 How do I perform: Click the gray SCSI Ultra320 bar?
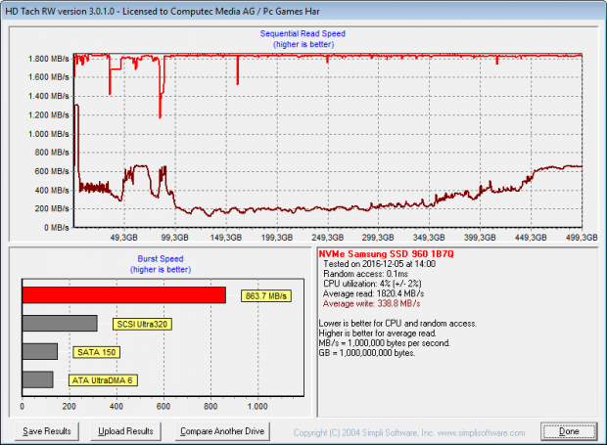click(59, 324)
